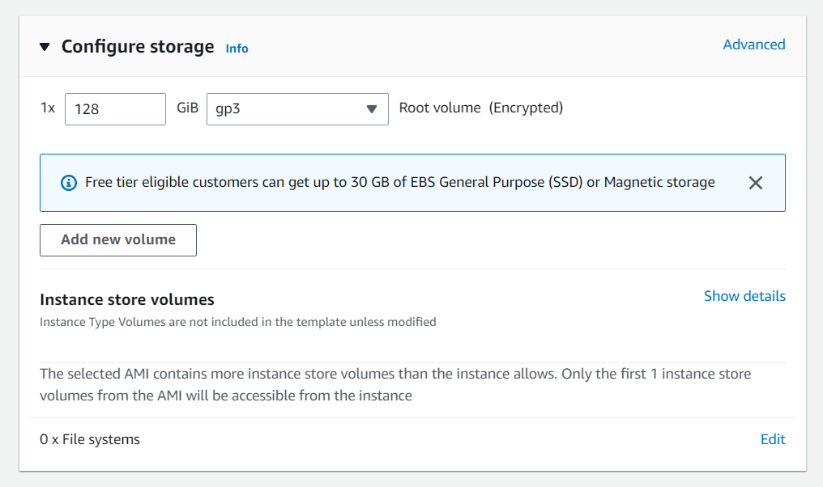The image size is (823, 487).
Task: Click the info circle icon in the free tier banner
Action: point(69,183)
